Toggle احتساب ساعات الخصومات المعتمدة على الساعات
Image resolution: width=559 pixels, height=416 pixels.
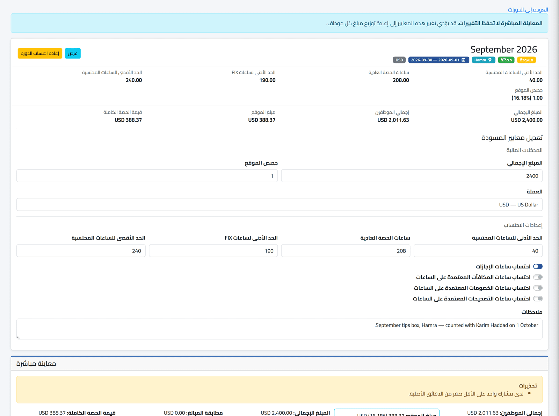pyautogui.click(x=538, y=288)
